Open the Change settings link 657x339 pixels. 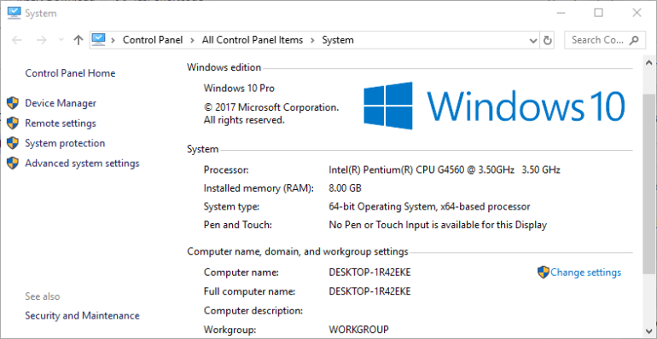[x=586, y=273]
